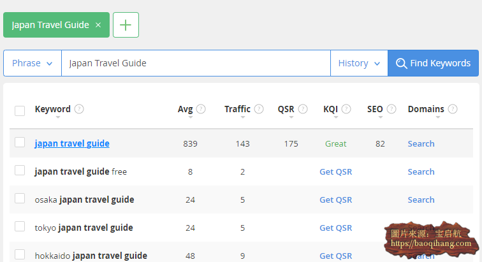Click the help icon next to Domains
Screen dimensions: 482x262
453,109
